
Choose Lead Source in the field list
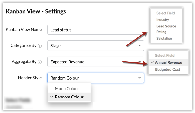[x=166, y=26]
